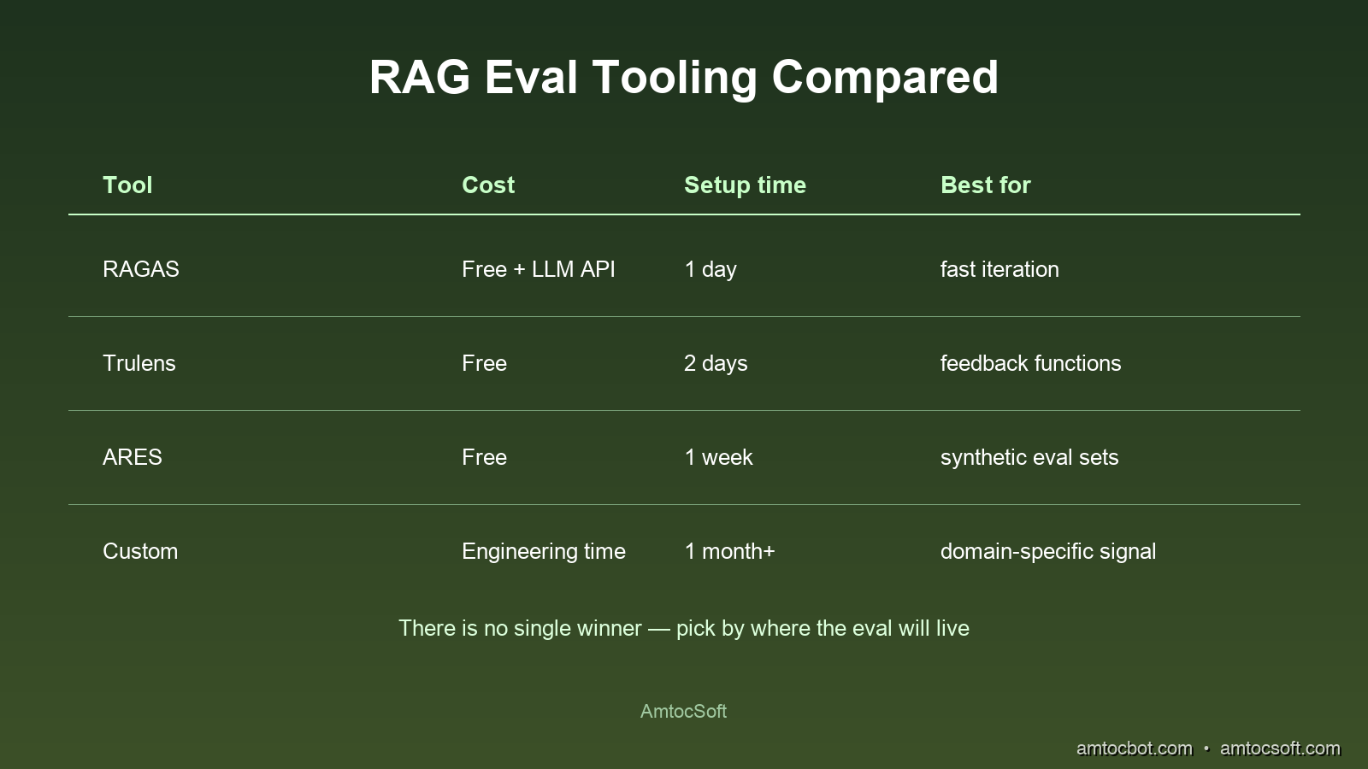Select the 'fast iteration' cell
This screenshot has height=769, width=1368.
(999, 269)
